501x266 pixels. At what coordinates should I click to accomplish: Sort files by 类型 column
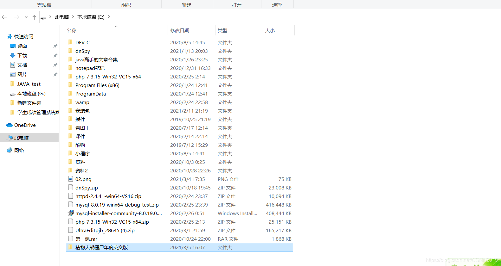point(222,30)
